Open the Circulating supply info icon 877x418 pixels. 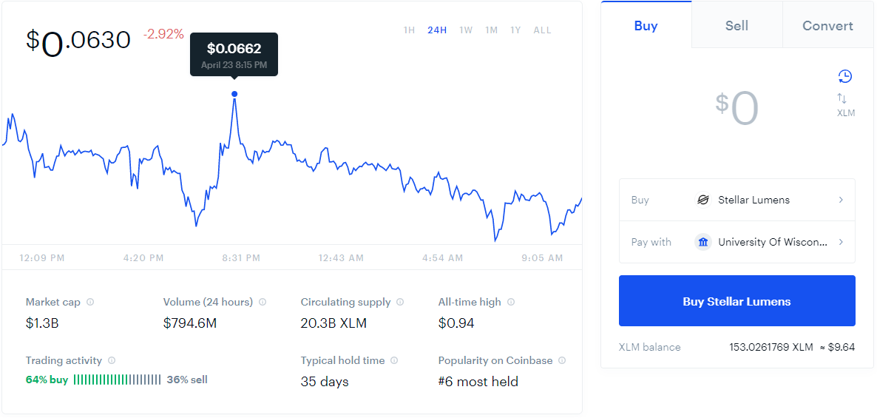(x=400, y=302)
